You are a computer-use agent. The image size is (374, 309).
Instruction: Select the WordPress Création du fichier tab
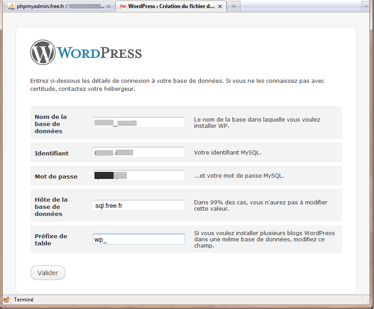(x=171, y=6)
